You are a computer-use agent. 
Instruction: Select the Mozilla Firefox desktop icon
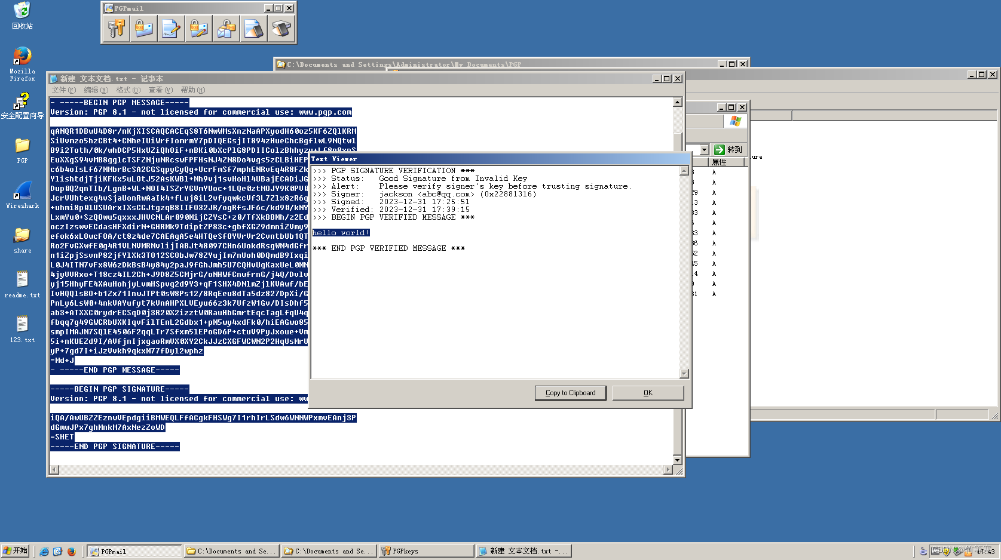point(22,64)
